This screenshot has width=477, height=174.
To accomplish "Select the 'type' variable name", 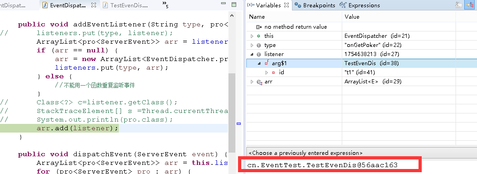I will click(x=270, y=45).
